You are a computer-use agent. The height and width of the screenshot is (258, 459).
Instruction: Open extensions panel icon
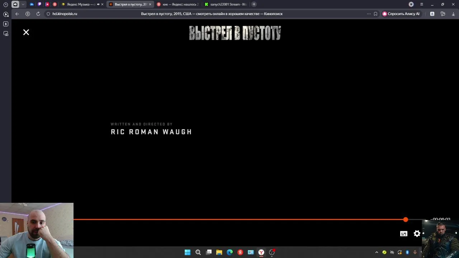pos(443,14)
